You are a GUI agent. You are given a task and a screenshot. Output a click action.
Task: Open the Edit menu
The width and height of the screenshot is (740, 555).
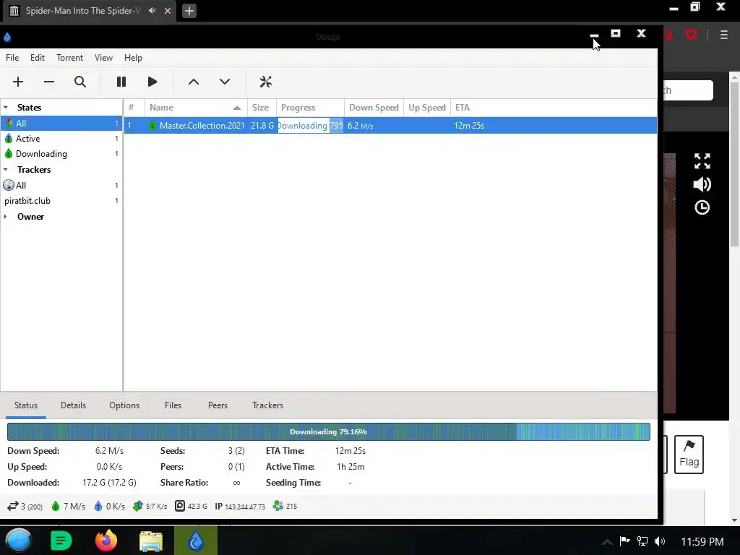(x=38, y=58)
